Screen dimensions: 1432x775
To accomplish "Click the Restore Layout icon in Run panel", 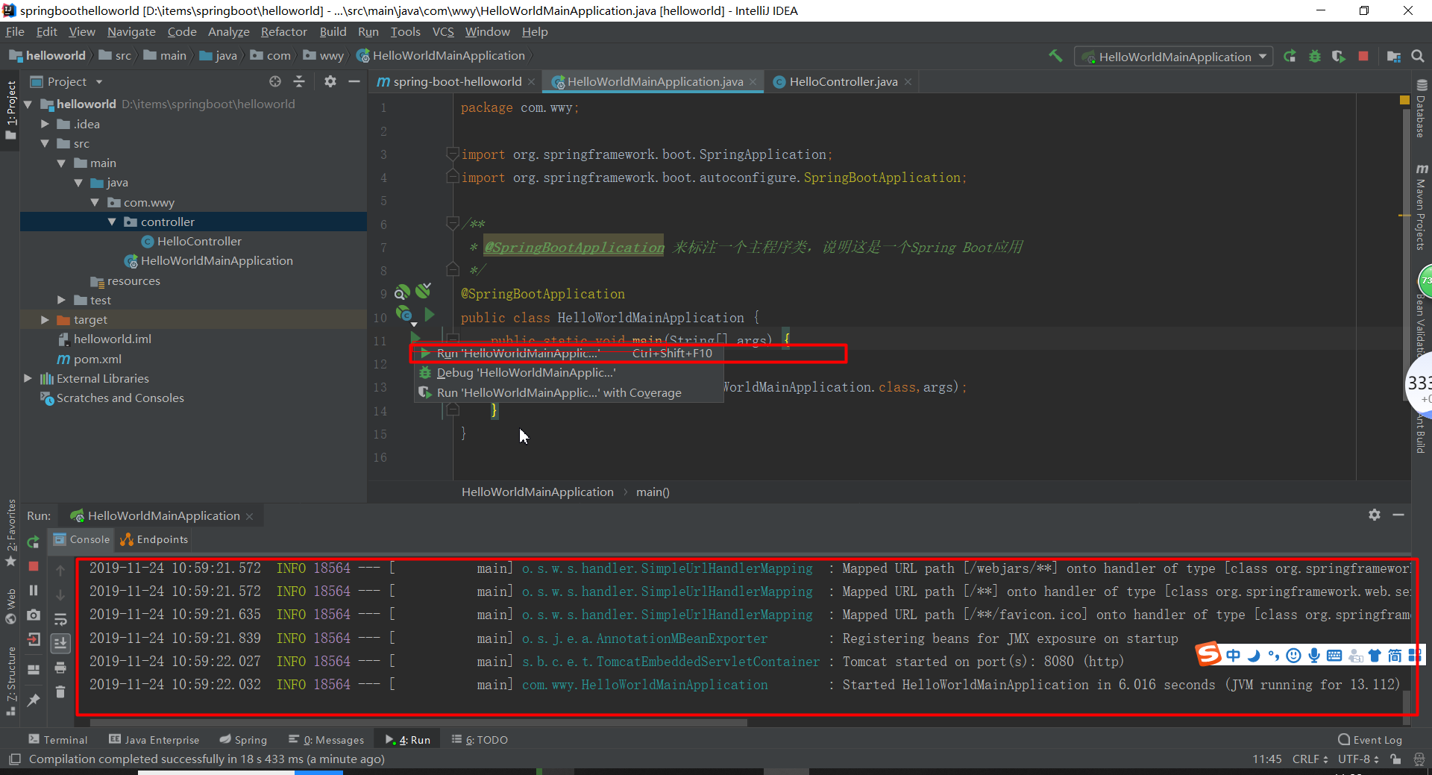I will 33,669.
